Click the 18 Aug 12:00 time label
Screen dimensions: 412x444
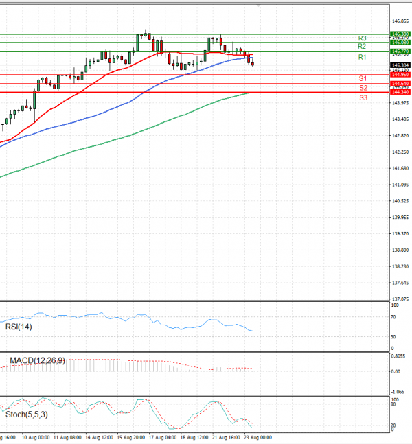pyautogui.click(x=194, y=438)
